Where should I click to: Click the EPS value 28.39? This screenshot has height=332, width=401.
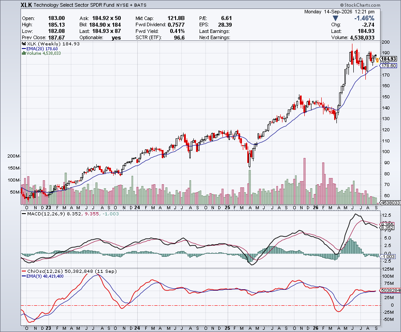pos(225,25)
